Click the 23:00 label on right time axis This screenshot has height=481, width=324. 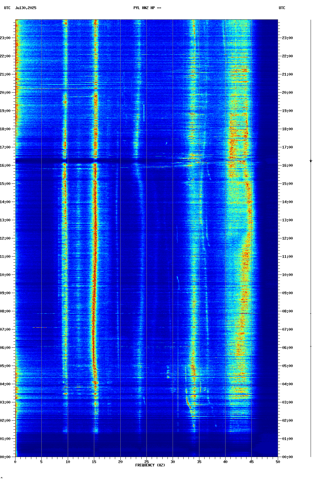click(x=288, y=38)
